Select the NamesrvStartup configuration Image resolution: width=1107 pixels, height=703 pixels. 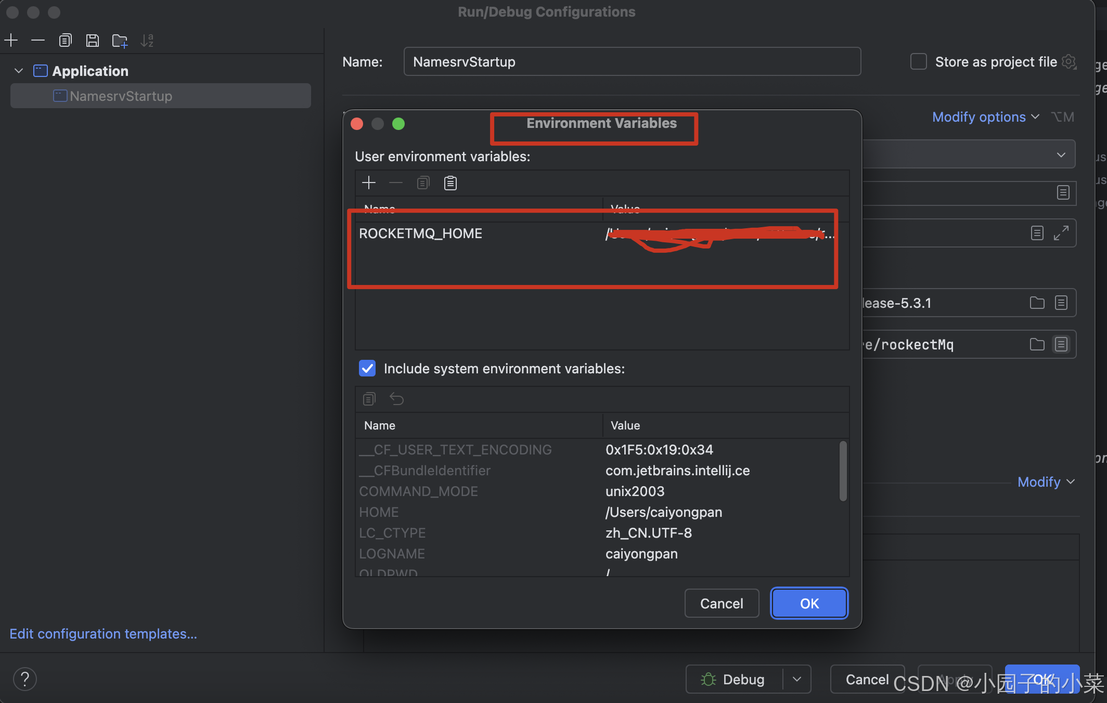pyautogui.click(x=121, y=96)
